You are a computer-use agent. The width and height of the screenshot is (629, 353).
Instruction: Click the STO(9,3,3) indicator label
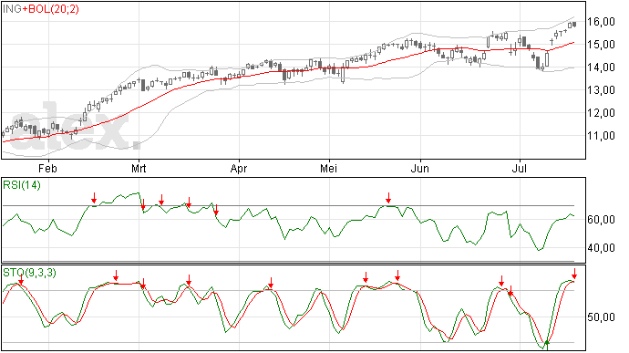(x=29, y=273)
